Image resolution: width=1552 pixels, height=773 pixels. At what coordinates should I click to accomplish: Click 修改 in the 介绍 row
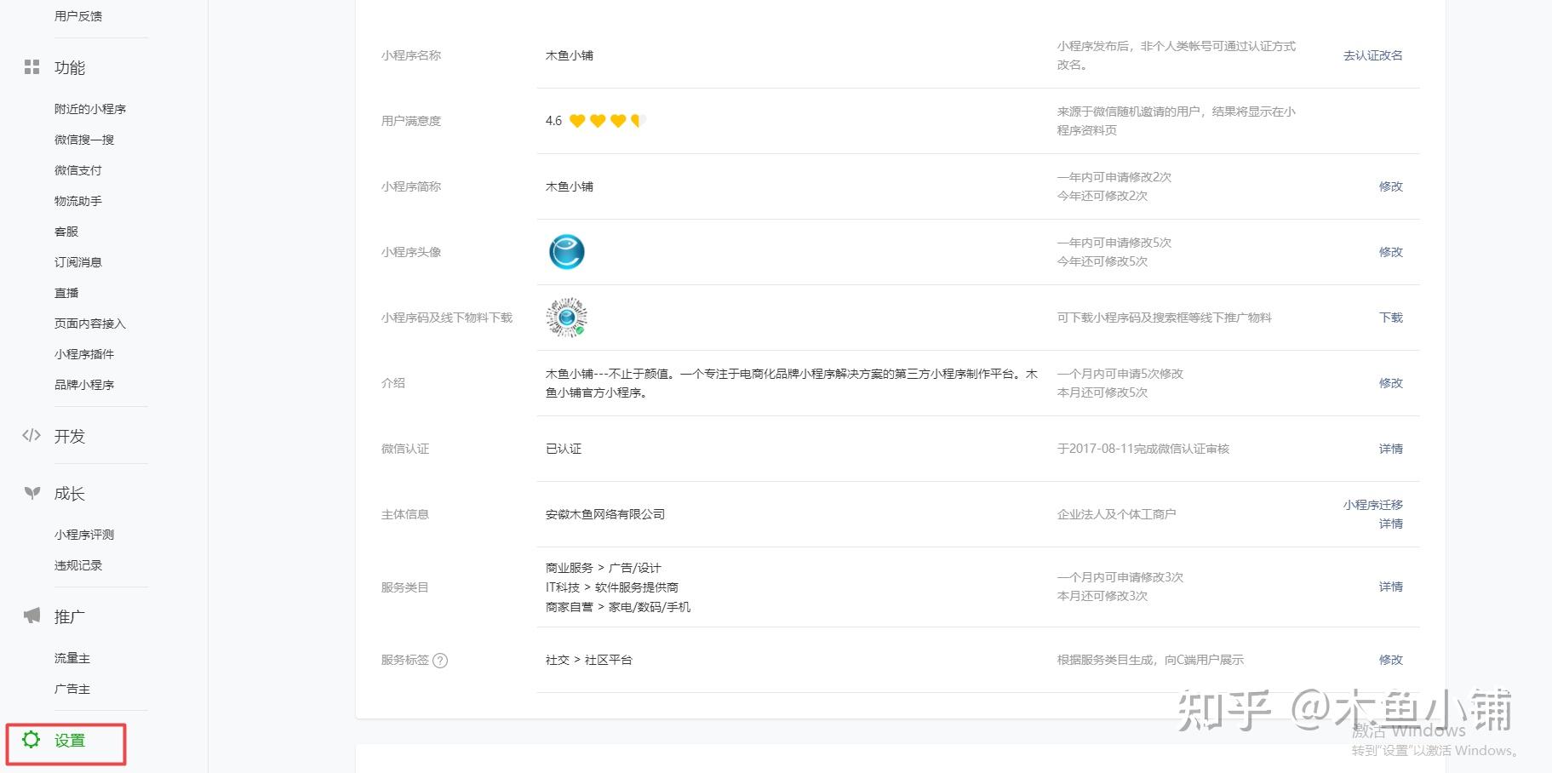[x=1391, y=383]
